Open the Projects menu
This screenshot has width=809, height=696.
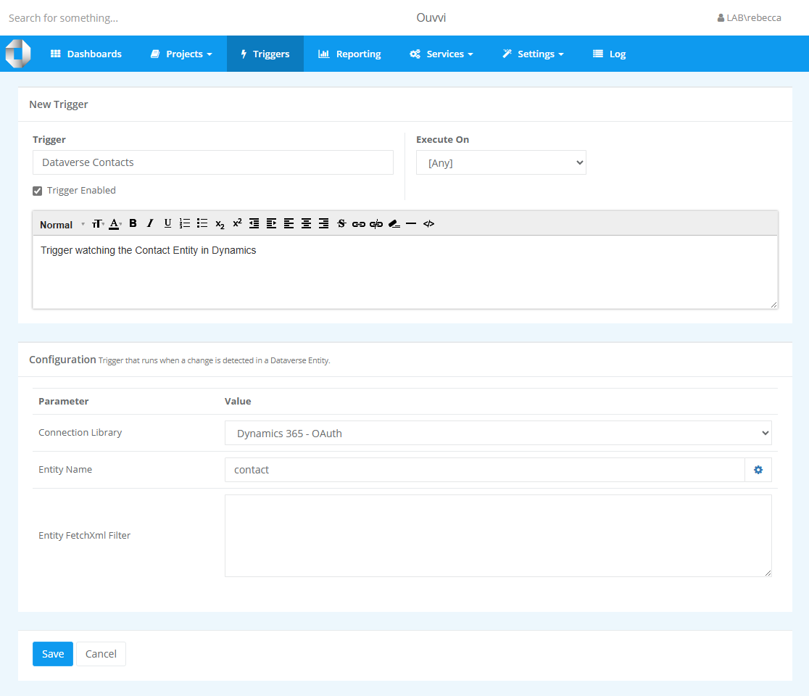[181, 54]
